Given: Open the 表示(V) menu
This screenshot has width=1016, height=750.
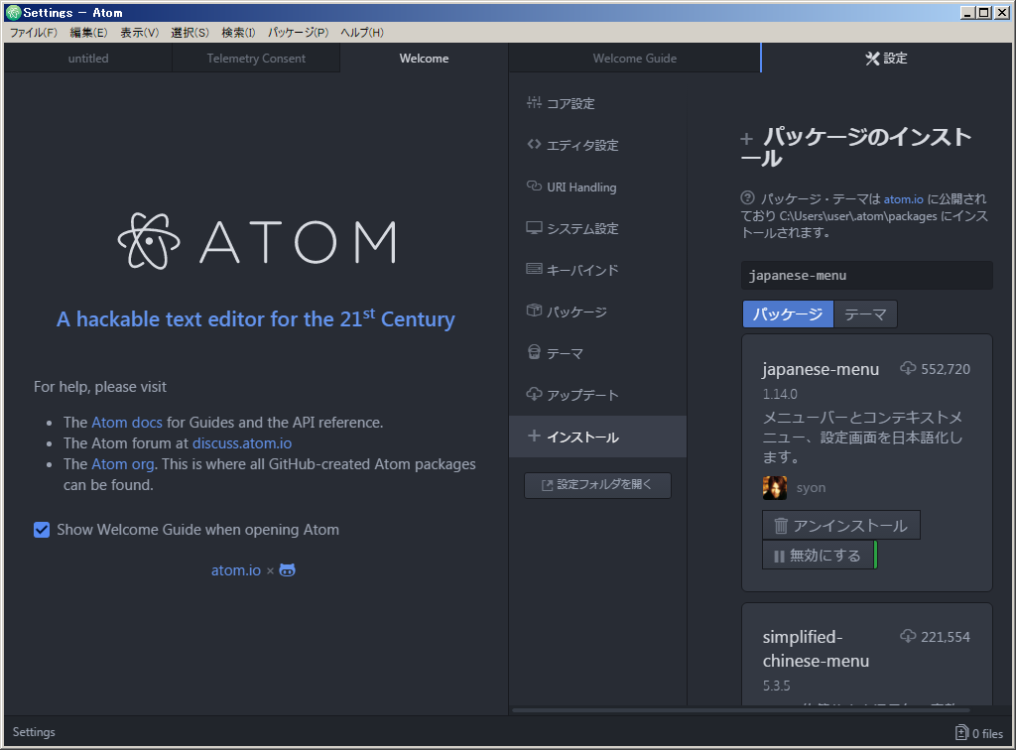Looking at the screenshot, I should click(139, 33).
